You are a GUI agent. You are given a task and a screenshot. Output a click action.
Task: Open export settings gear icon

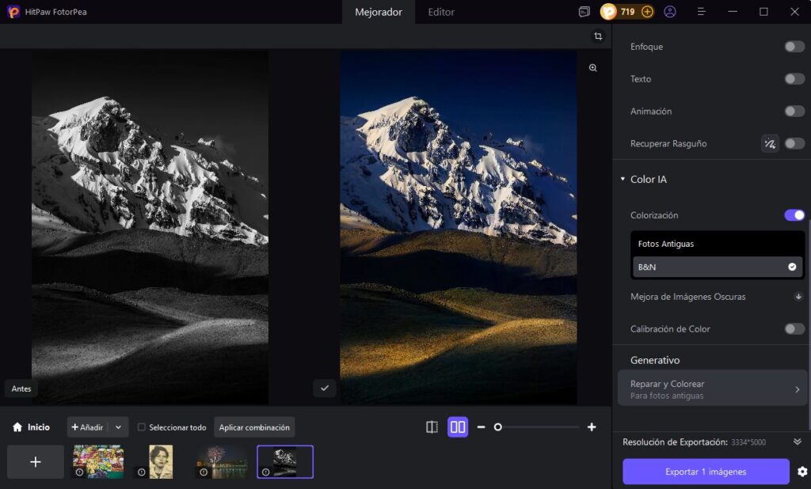click(x=802, y=472)
